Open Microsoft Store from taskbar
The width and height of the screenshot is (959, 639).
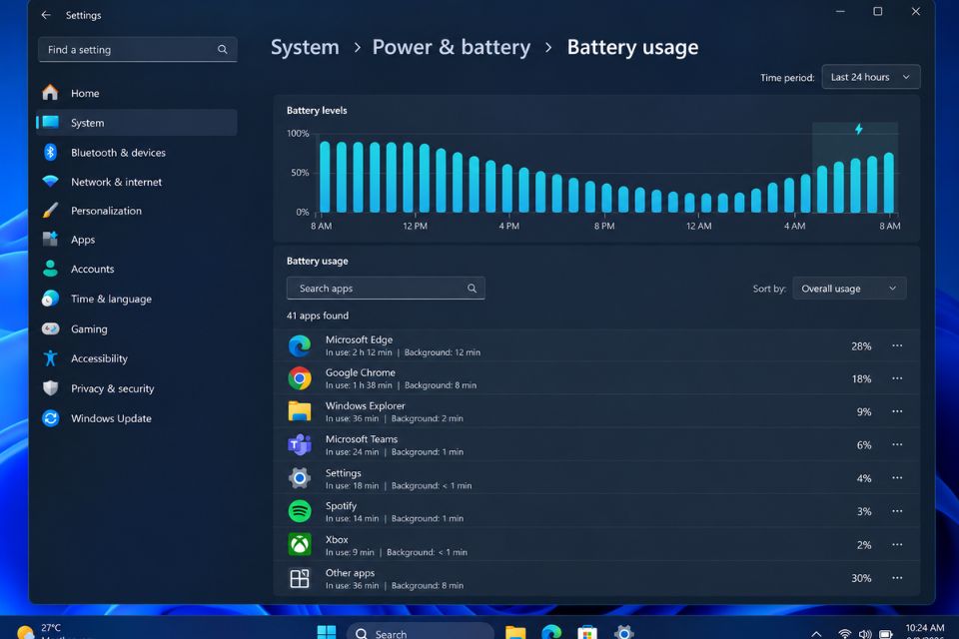click(x=587, y=633)
